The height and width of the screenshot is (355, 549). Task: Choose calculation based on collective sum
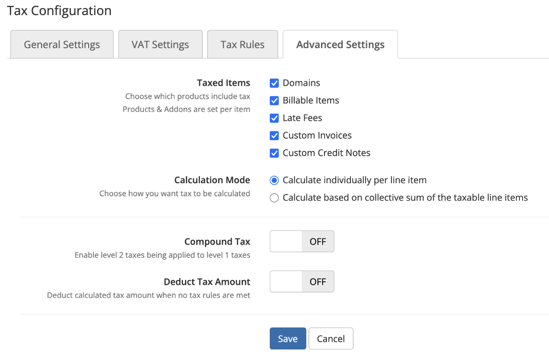point(274,197)
